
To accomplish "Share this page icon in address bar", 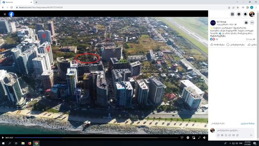I will (x=233, y=7).
